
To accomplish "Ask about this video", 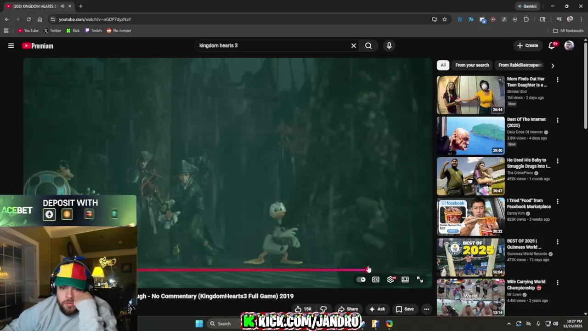I will [x=377, y=309].
